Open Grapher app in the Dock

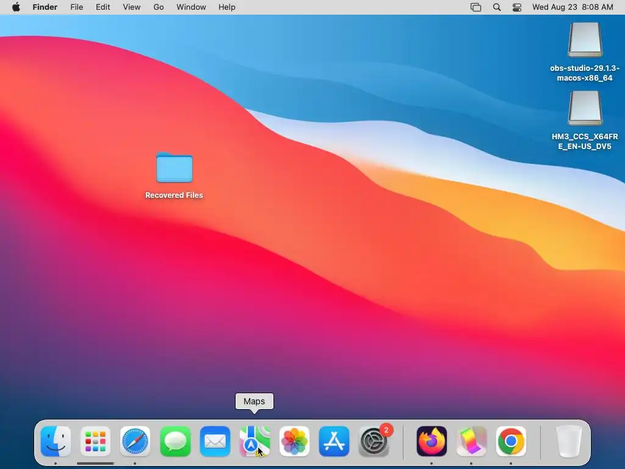click(471, 442)
